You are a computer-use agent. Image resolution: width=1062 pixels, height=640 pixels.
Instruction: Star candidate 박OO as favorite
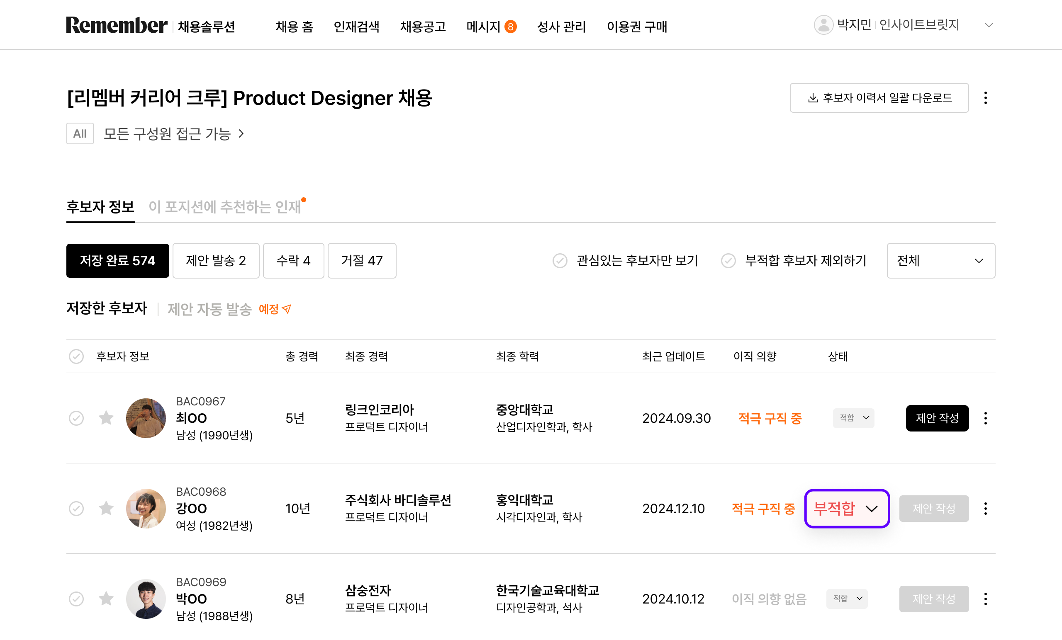pyautogui.click(x=106, y=599)
